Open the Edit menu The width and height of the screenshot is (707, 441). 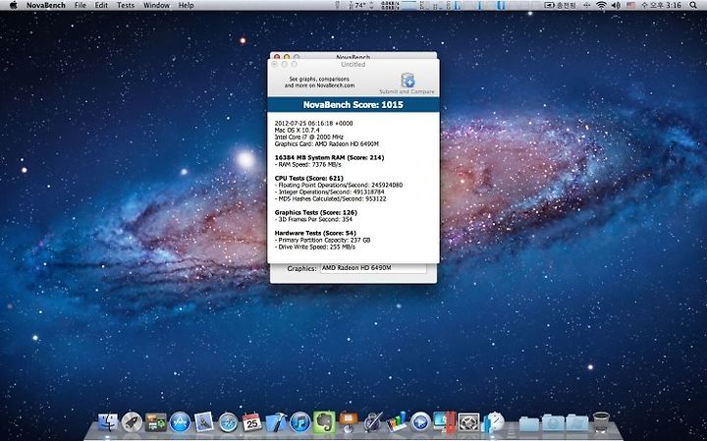101,5
